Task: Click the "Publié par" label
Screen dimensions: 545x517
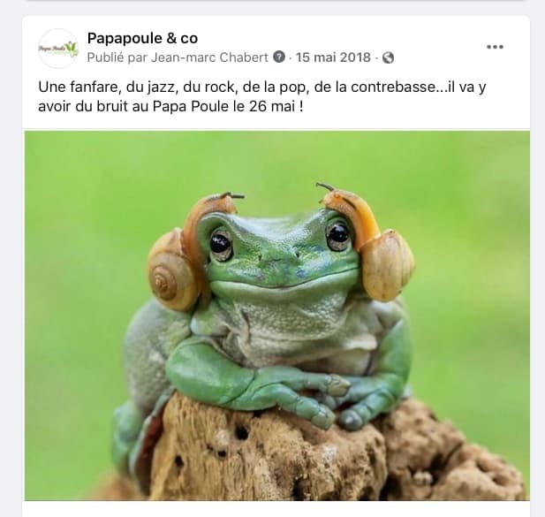Action: (117, 57)
